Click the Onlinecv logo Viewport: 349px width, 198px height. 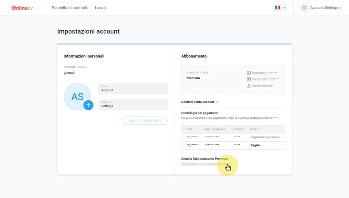22,8
